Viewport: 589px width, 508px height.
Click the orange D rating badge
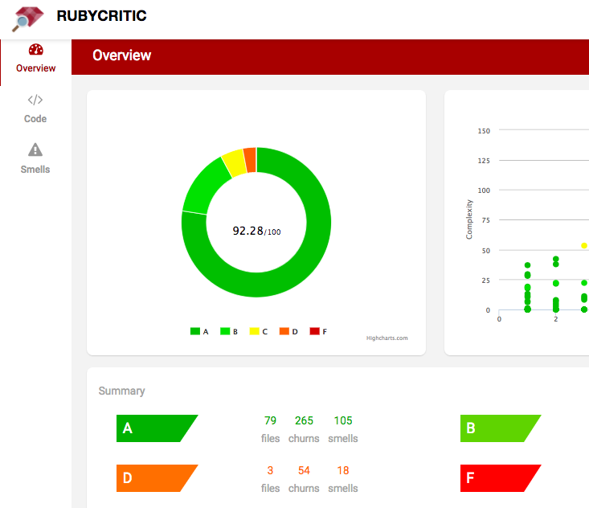[x=157, y=478]
